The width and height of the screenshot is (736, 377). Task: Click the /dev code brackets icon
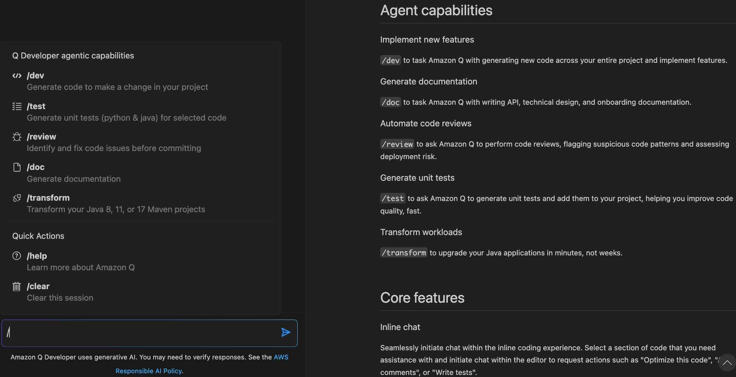point(17,76)
